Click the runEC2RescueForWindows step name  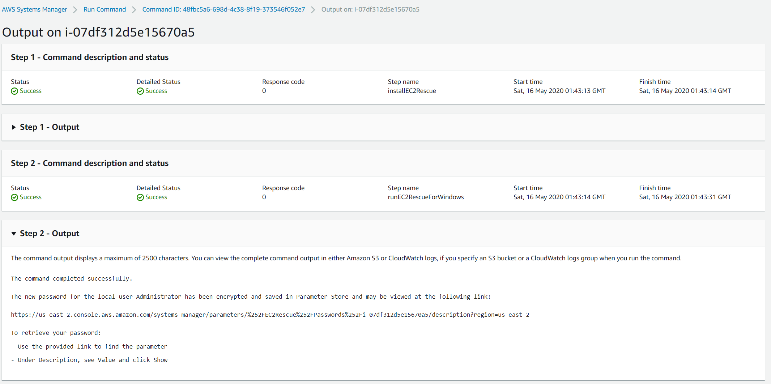click(x=426, y=197)
